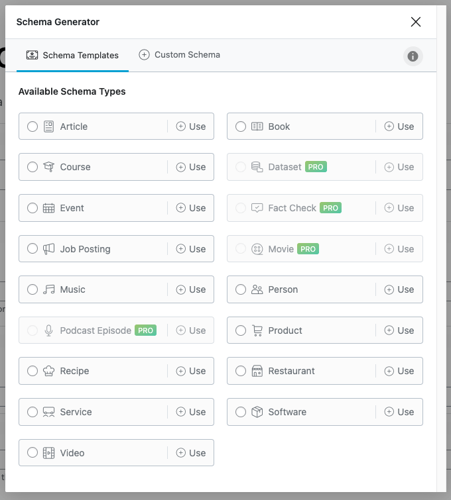
Task: Select the Person radio button
Action: point(241,289)
